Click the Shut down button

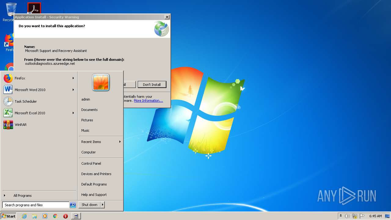[90, 205]
